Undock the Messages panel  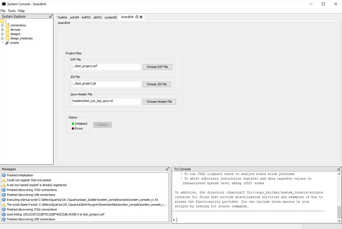tap(167, 168)
